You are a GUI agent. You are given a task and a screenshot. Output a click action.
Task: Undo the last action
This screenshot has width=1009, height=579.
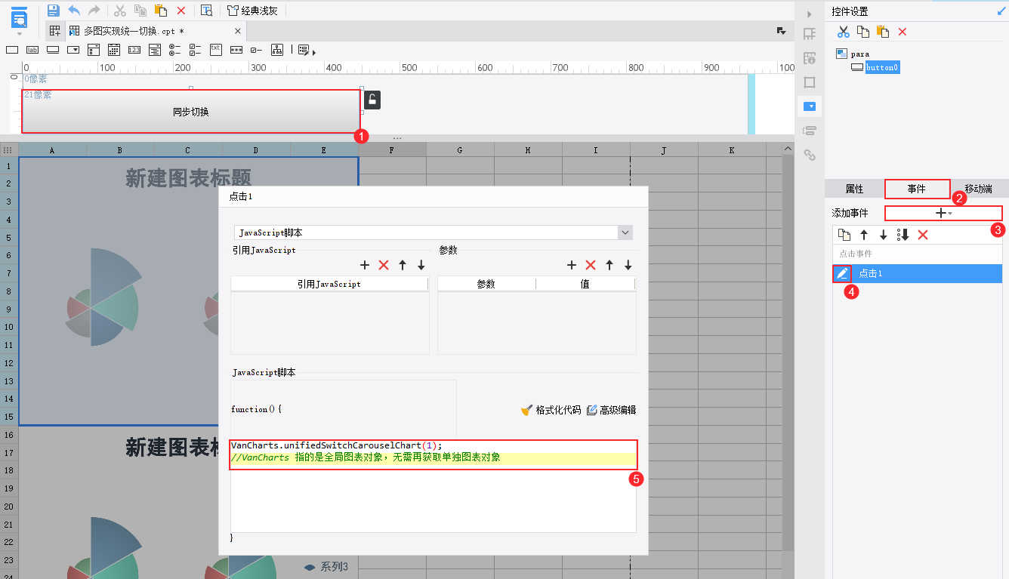(73, 9)
